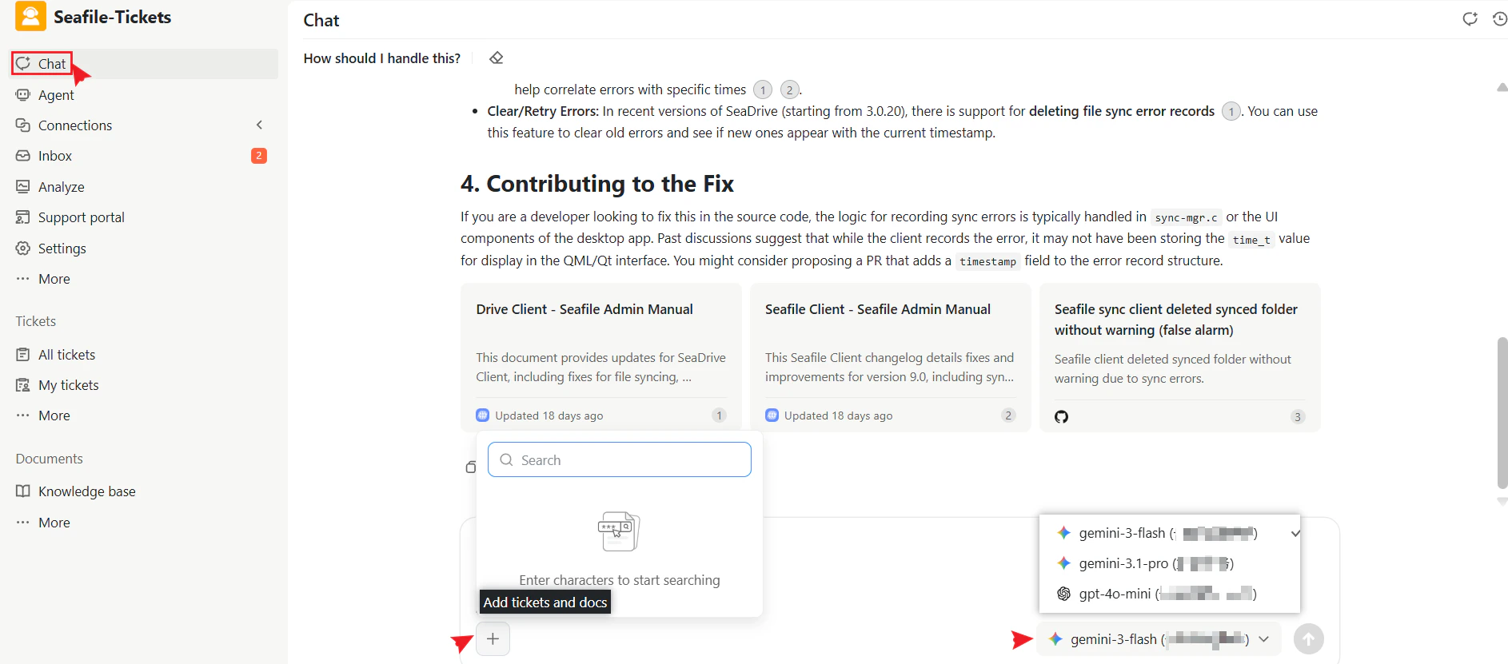Expand More under Tickets section
1508x664 pixels.
pyautogui.click(x=54, y=415)
